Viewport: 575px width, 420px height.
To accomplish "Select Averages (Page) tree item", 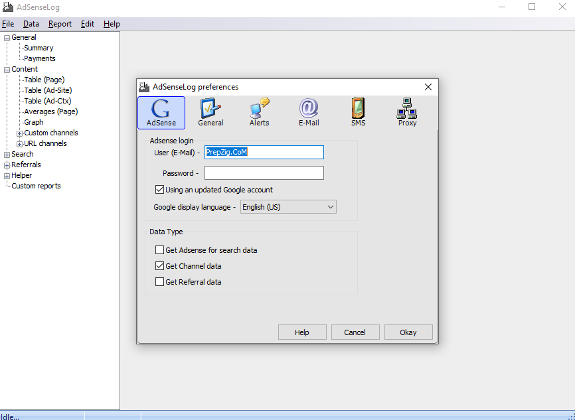I will (51, 111).
